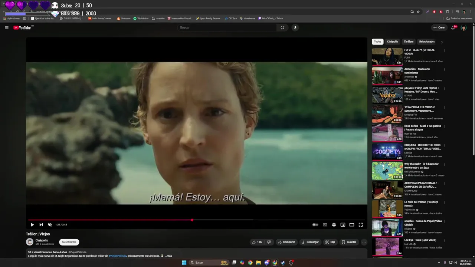
Task: Open options menu for the Nujabes playlist video
Action: tap(445, 89)
